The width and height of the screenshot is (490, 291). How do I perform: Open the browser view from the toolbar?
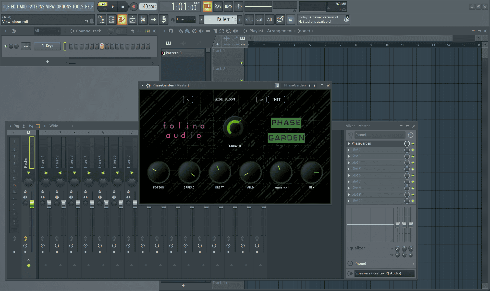tap(102, 19)
